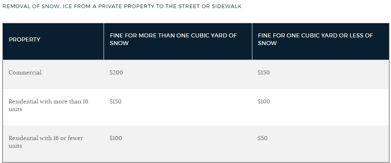Click the word SNOW under first fine header

pos(119,43)
